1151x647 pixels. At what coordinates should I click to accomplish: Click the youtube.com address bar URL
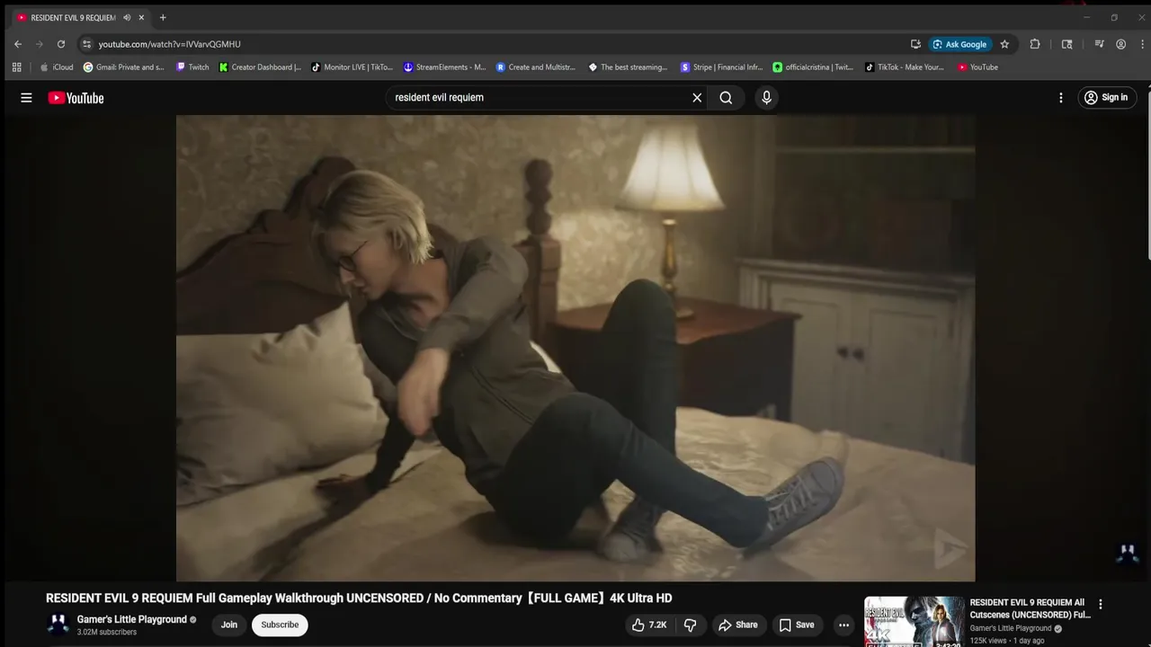(x=169, y=44)
